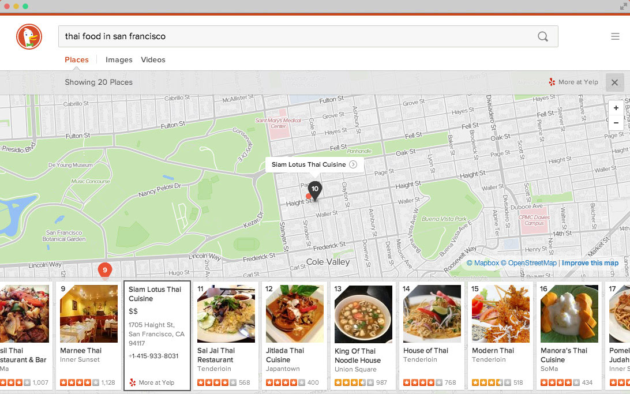The image size is (630, 394).
Task: Click Yelp icon in More at Yelp header
Action: [x=552, y=82]
